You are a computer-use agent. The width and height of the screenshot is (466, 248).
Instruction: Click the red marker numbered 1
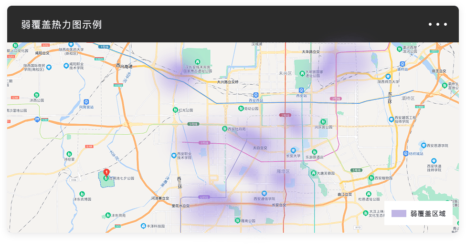tap(106, 172)
